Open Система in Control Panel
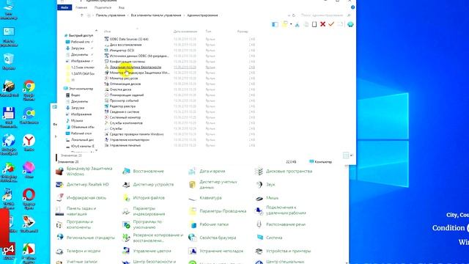The width and height of the screenshot is (469, 264). (273, 238)
